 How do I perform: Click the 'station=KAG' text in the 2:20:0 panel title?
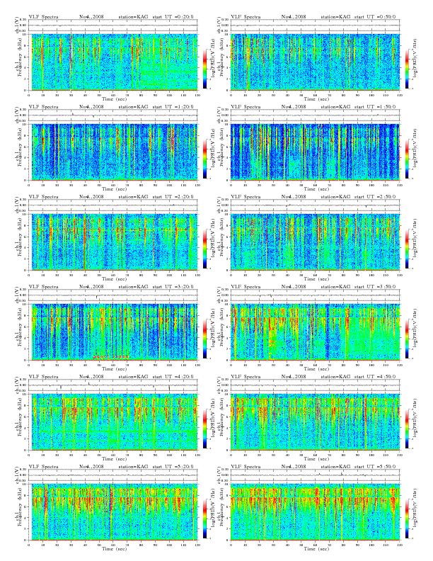coord(133,197)
